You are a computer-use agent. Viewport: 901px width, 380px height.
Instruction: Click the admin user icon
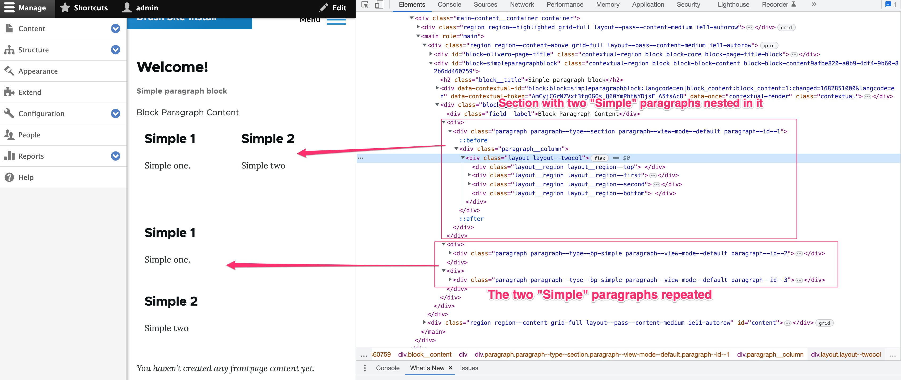point(127,8)
